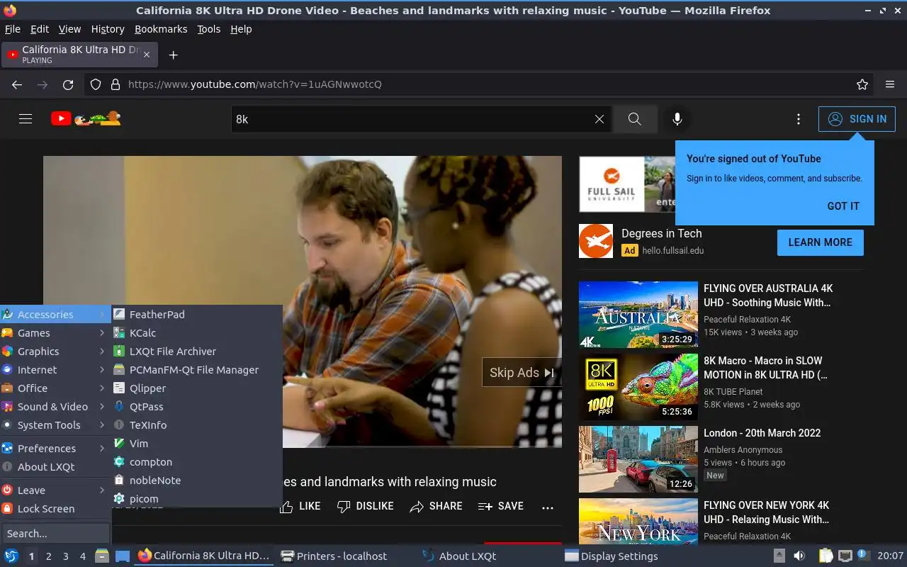
Task: Click Lock Screen menu entry
Action: click(x=55, y=508)
